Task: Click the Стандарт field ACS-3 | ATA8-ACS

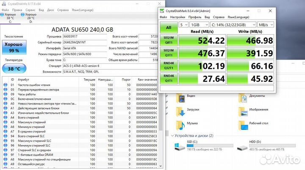Action: pos(110,66)
